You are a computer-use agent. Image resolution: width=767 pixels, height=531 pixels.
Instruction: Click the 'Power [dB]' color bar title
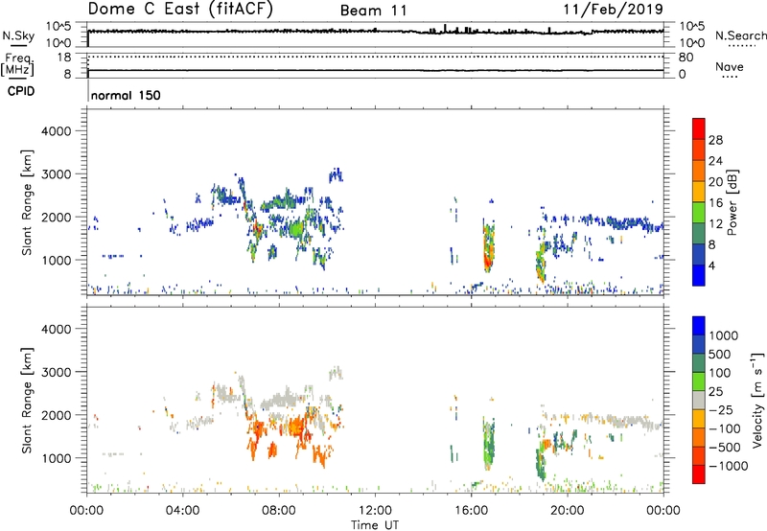(x=732, y=202)
